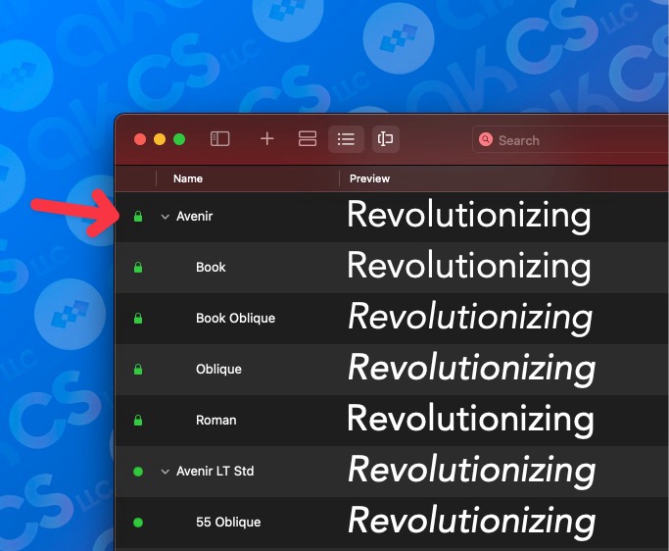Select the Book font style
The height and width of the screenshot is (551, 669).
(x=211, y=267)
